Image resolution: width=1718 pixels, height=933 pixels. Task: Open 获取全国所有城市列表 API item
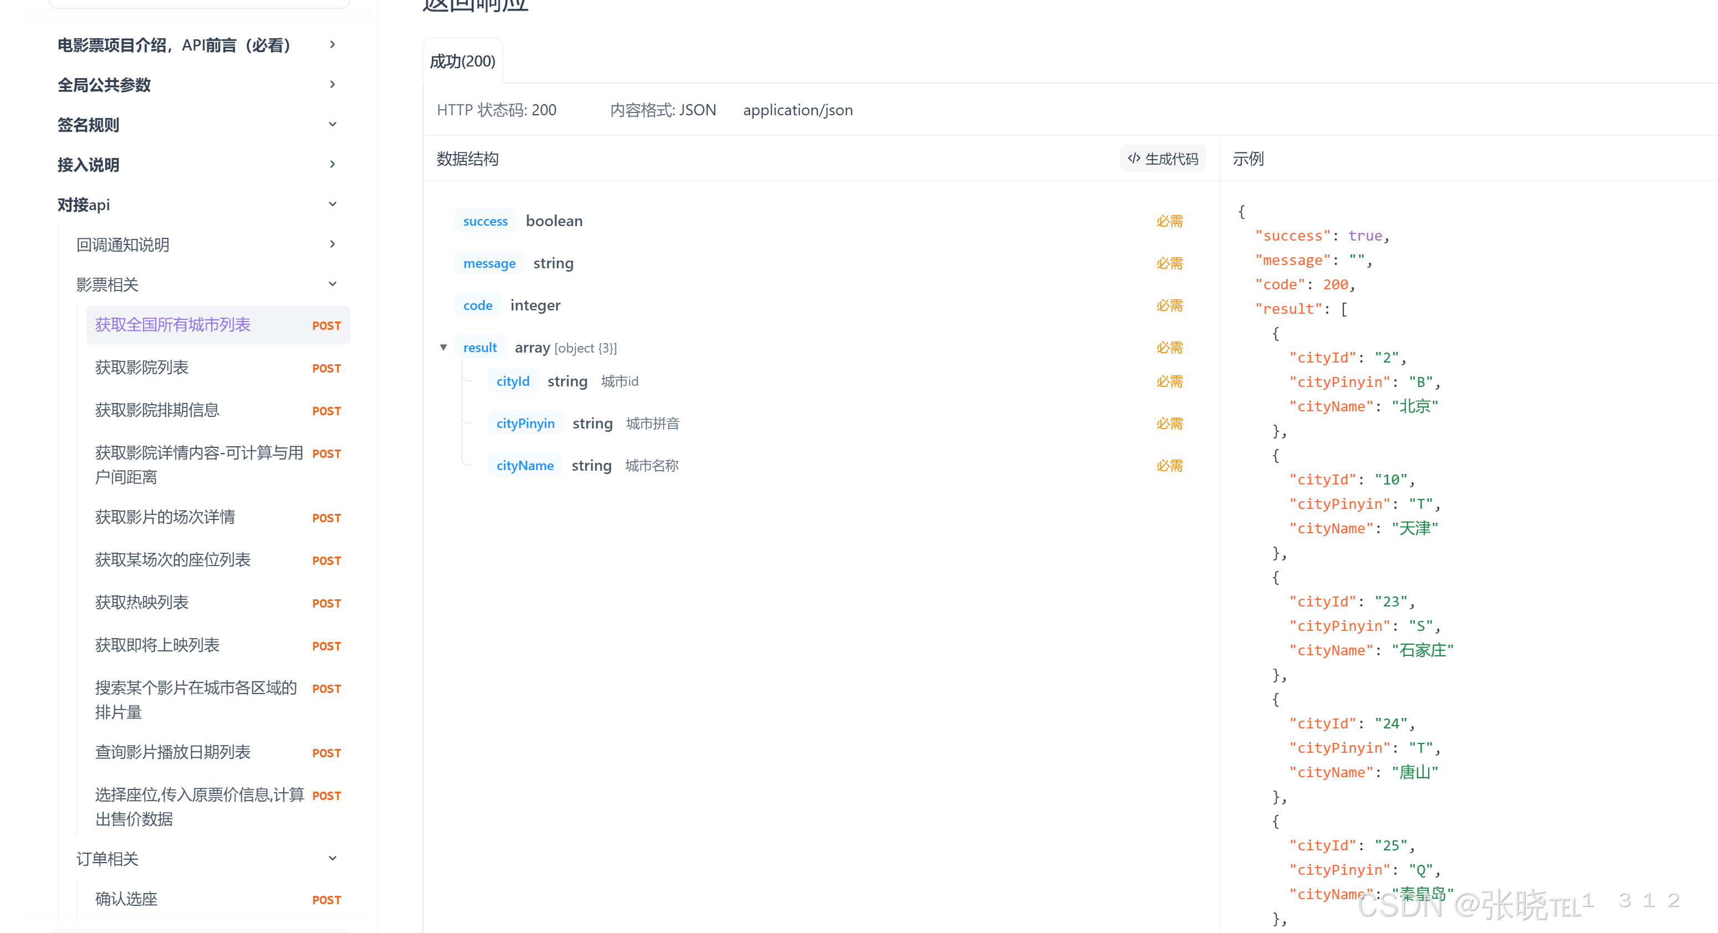coord(173,325)
